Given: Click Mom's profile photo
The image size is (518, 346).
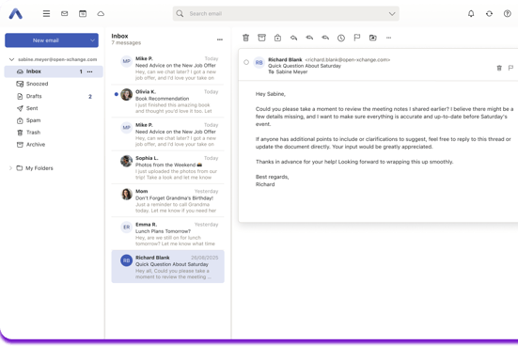Looking at the screenshot, I should click(127, 194).
